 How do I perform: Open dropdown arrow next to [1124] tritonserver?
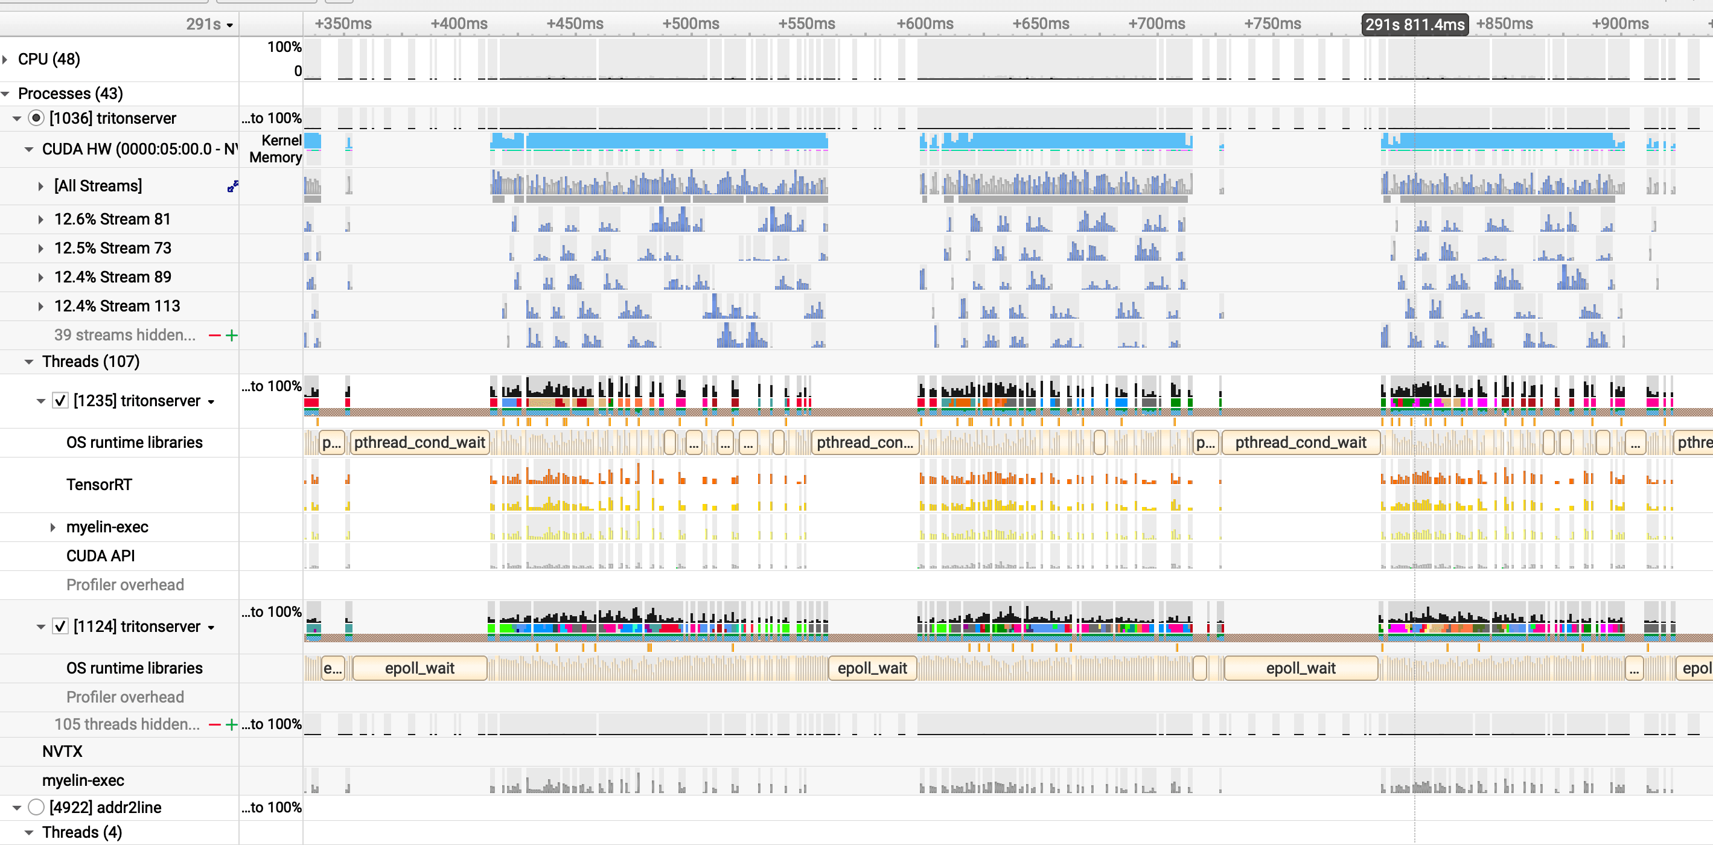click(211, 627)
